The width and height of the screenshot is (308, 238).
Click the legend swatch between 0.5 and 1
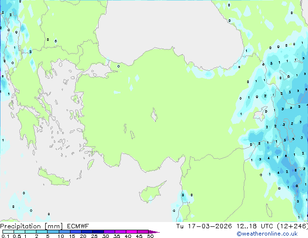click(19, 232)
